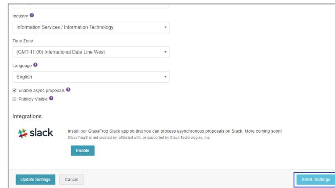Image resolution: width=335 pixels, height=188 pixels.
Task: Click the Update Settings button
Action: pos(36,180)
